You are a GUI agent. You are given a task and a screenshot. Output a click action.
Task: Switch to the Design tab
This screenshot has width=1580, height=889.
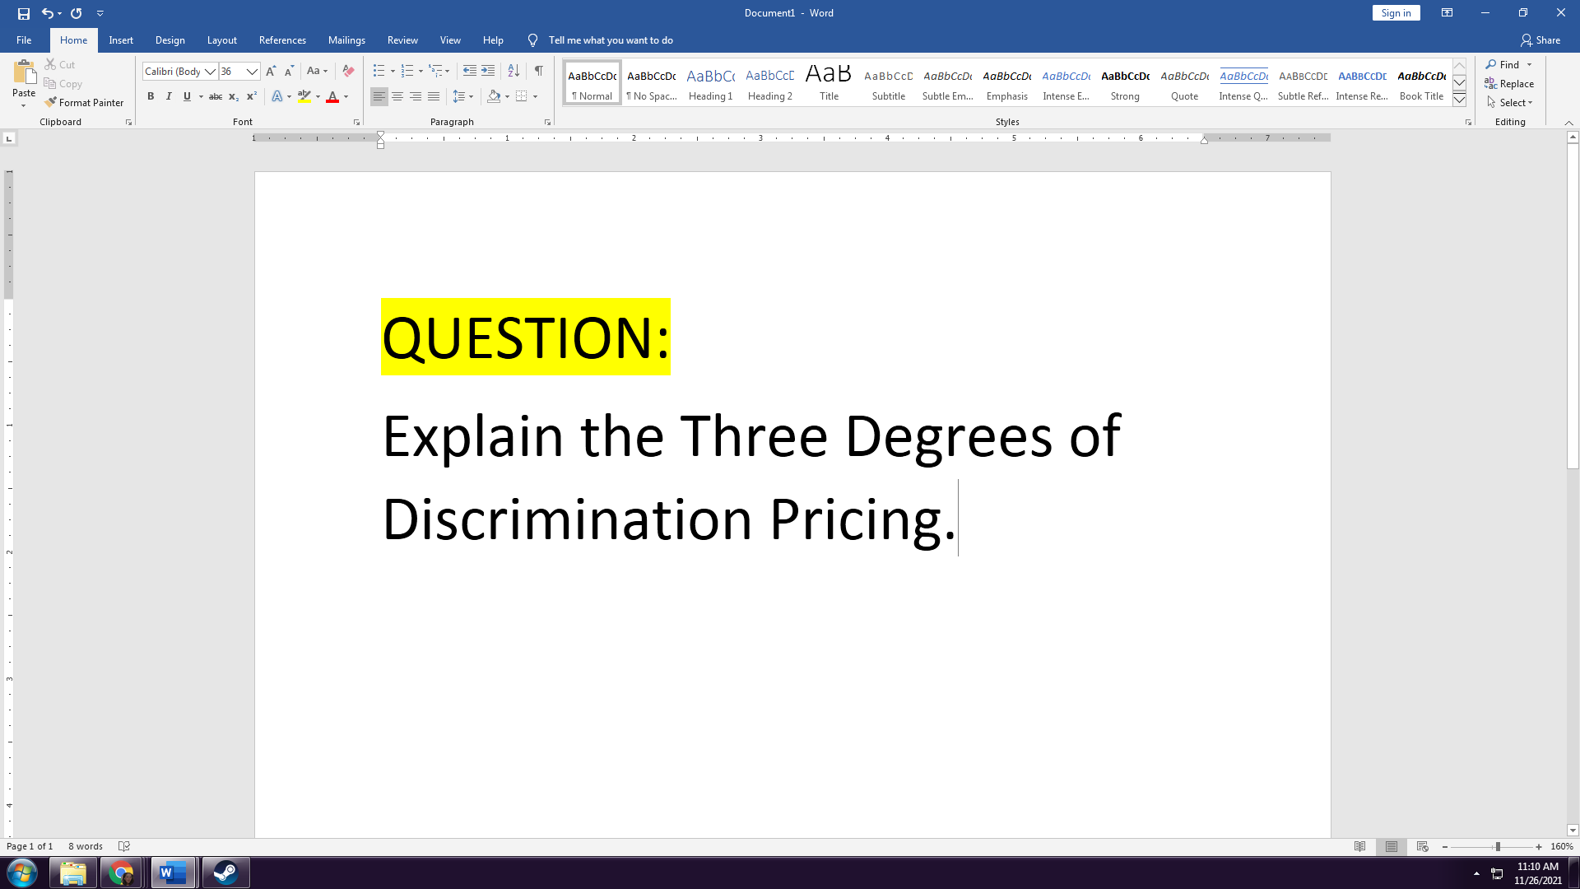click(170, 40)
